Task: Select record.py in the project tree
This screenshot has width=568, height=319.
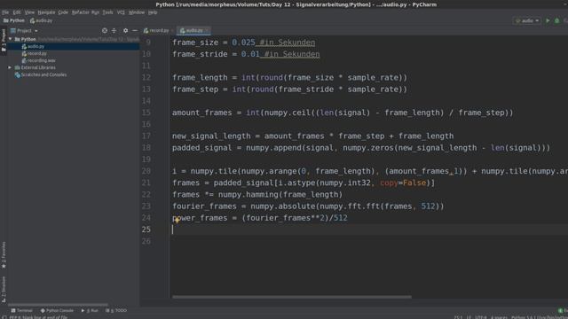Action: (37, 53)
